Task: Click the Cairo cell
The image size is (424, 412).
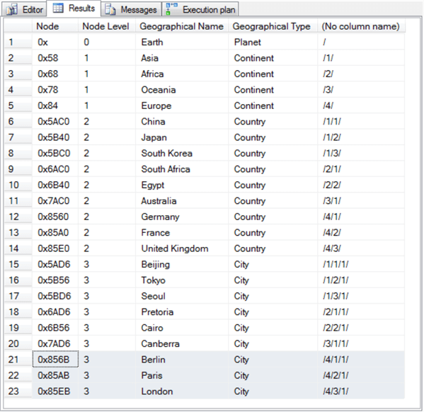Action: tap(182, 328)
